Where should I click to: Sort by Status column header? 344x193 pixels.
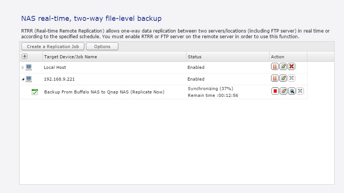[x=195, y=57]
